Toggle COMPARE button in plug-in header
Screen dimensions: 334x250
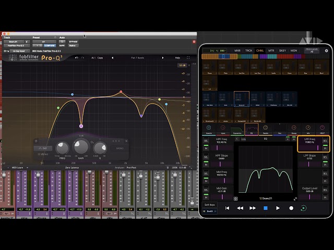[50, 45]
